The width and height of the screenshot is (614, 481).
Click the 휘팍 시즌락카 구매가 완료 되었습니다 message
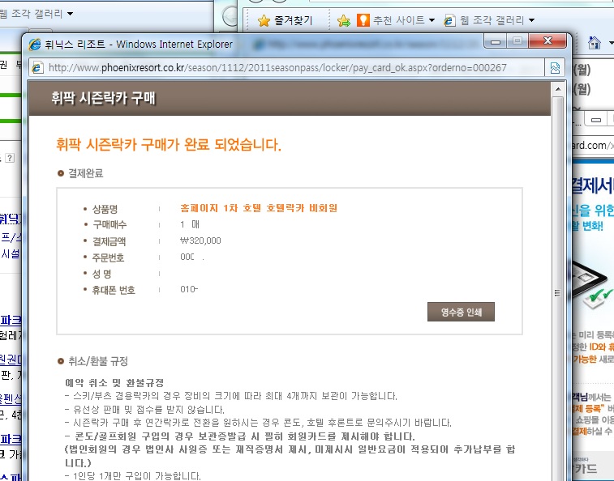pyautogui.click(x=169, y=145)
